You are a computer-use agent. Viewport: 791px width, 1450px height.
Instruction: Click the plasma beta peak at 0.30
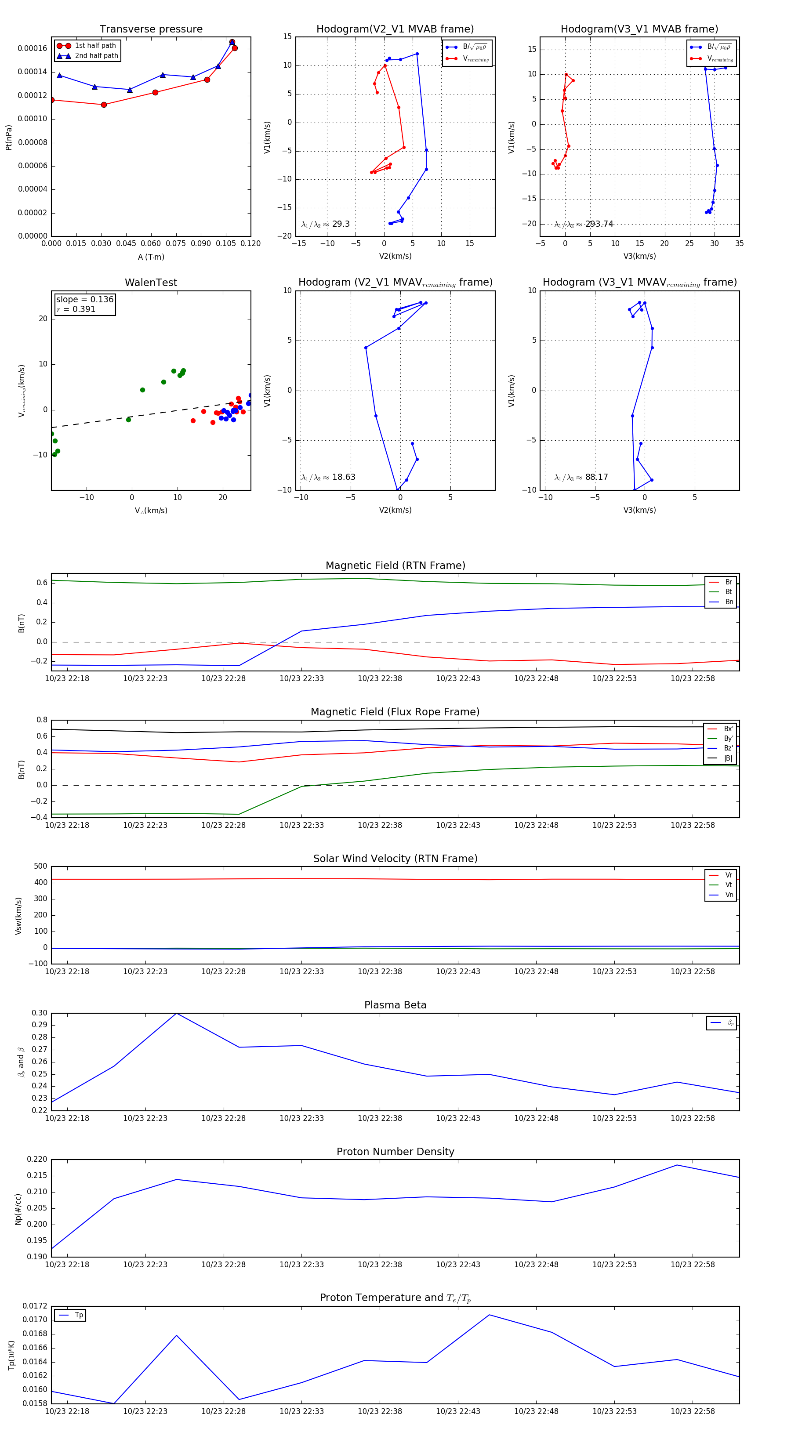pos(176,1014)
